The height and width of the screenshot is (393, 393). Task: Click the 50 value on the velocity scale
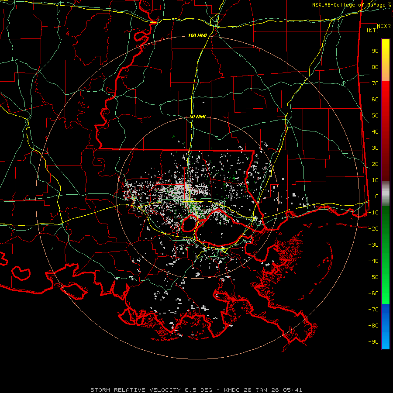tap(375, 116)
